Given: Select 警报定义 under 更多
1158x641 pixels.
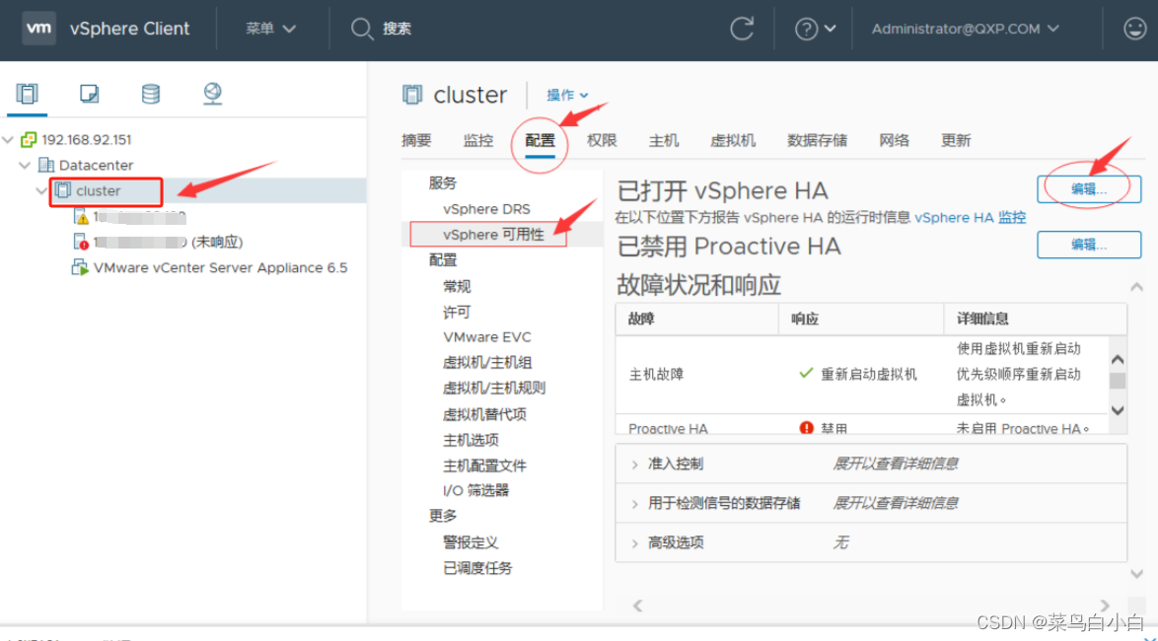Looking at the screenshot, I should 470,542.
